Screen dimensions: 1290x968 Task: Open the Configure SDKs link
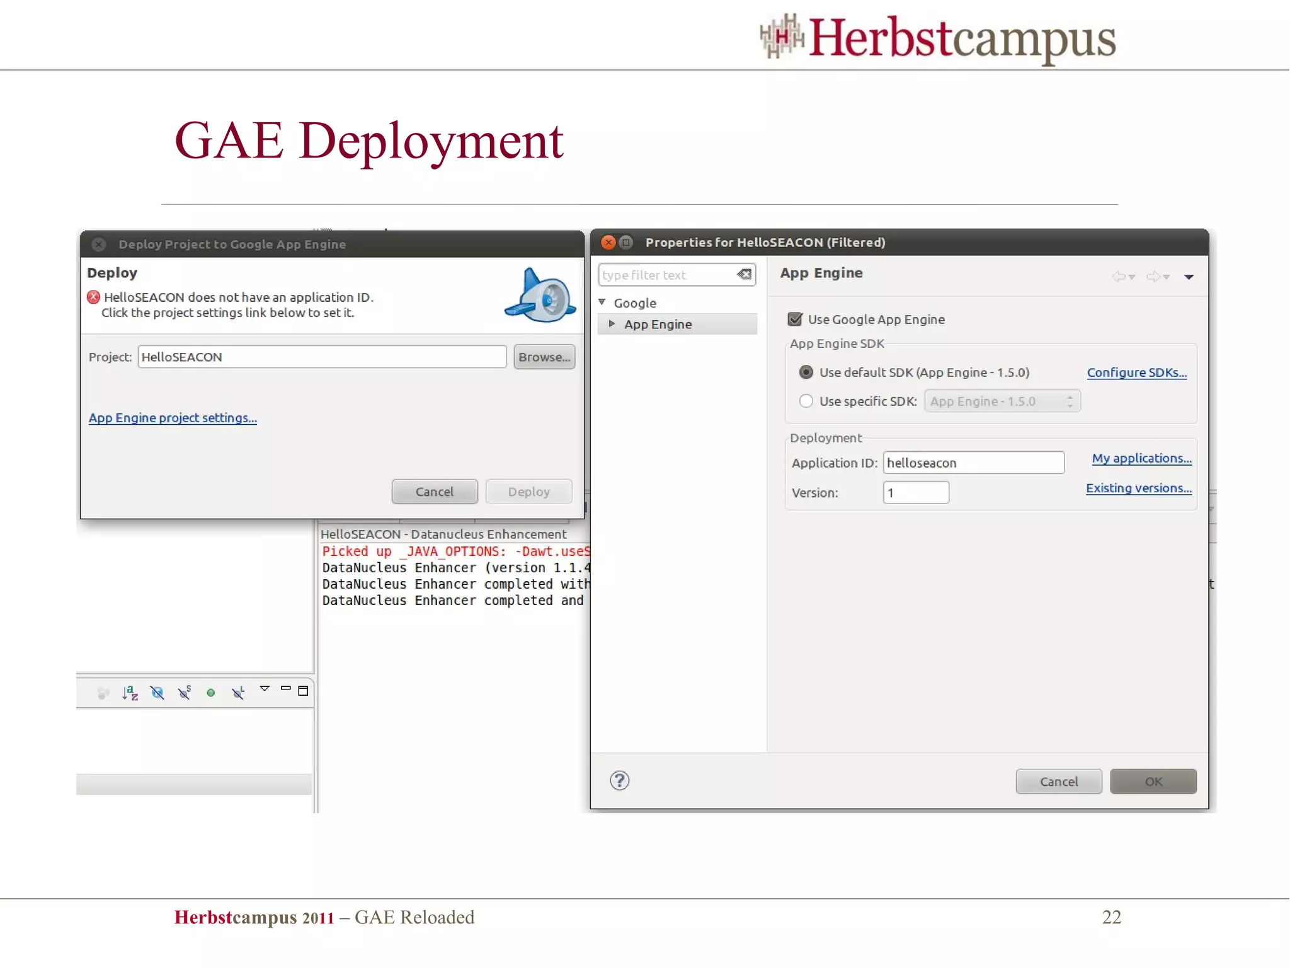1137,372
